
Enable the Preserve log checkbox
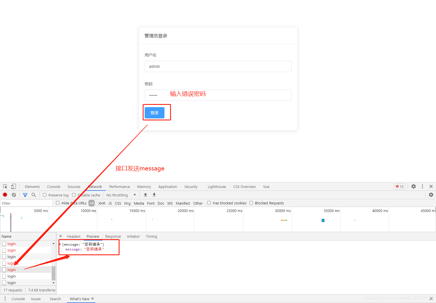pyautogui.click(x=45, y=195)
